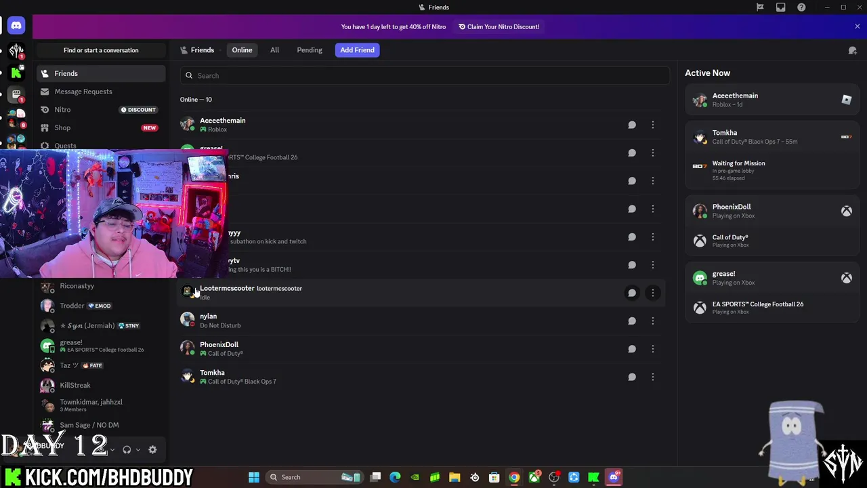The height and width of the screenshot is (488, 867).
Task: Message Aceeethemain via chat bubble icon
Action: 632,125
